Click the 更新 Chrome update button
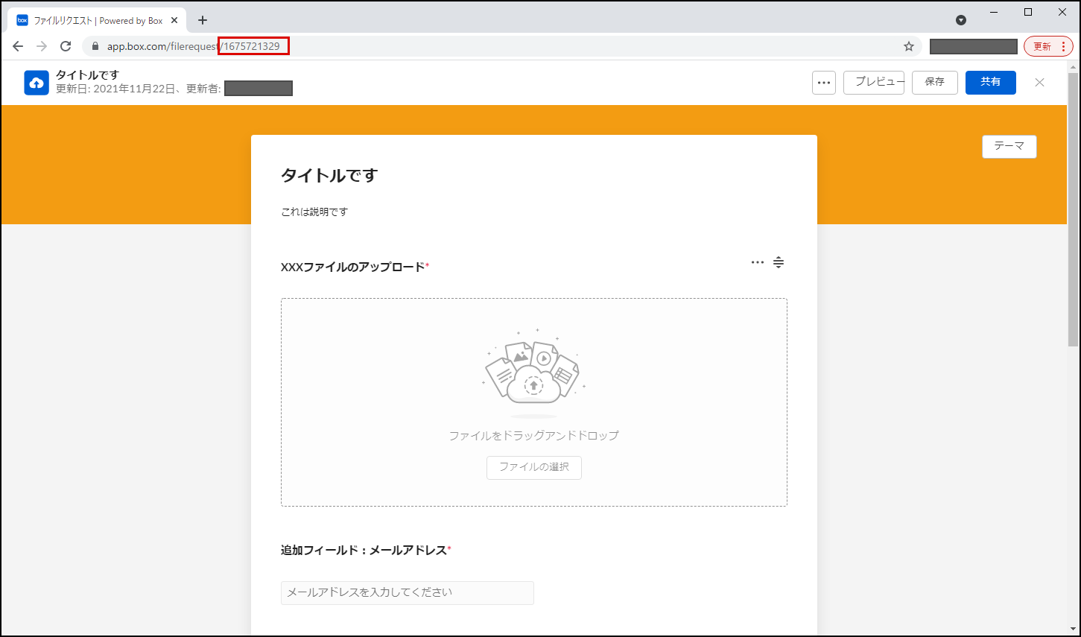 pyautogui.click(x=1048, y=46)
